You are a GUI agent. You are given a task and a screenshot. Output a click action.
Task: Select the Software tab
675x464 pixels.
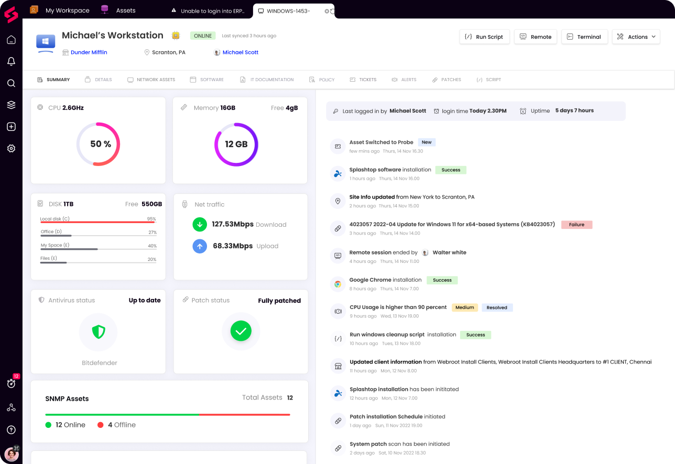pyautogui.click(x=206, y=80)
